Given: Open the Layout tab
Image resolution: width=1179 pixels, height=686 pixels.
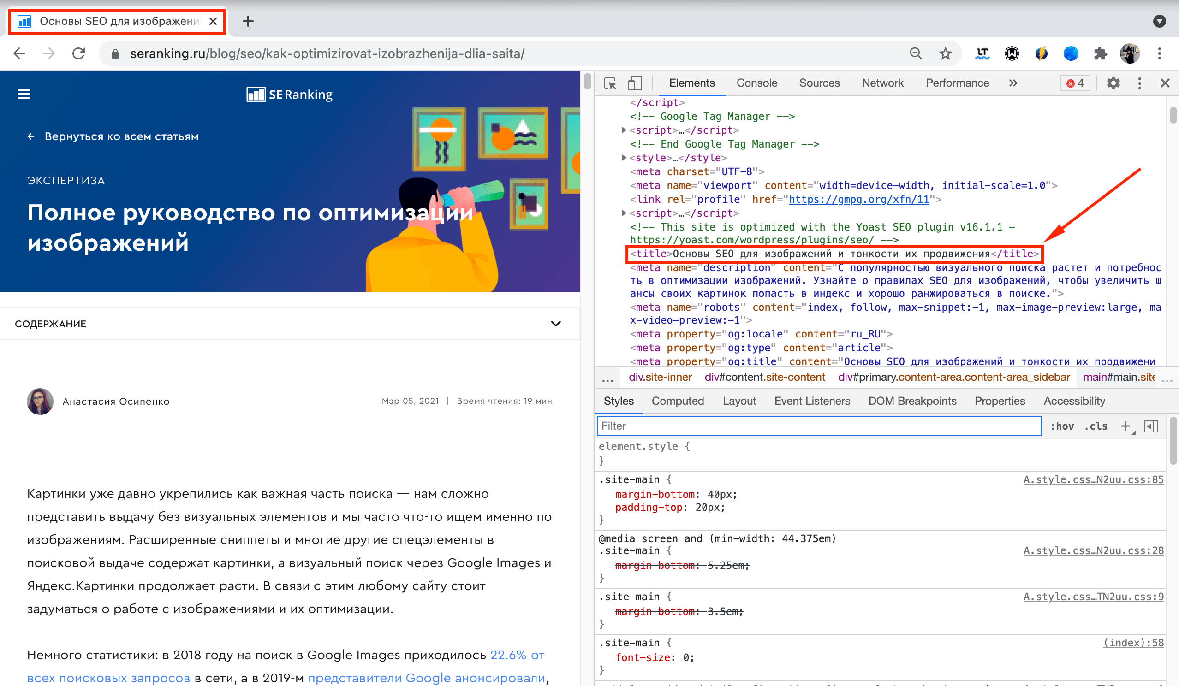Looking at the screenshot, I should point(739,401).
